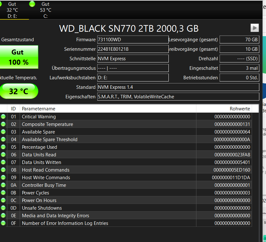Image resolution: width=266 pixels, height=242 pixels.
Task: Click the next disk arrow button
Action: (255, 28)
